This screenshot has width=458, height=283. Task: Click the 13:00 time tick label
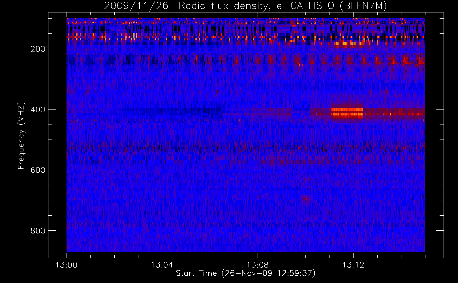[66, 265]
